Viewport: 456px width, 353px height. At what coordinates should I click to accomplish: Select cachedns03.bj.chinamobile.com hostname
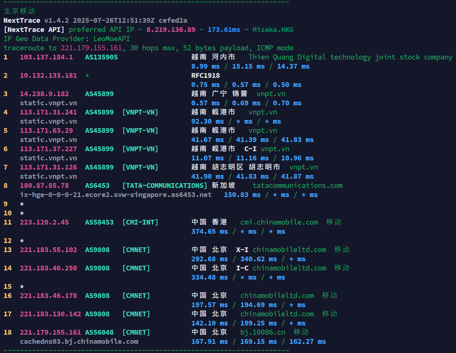coord(79,341)
